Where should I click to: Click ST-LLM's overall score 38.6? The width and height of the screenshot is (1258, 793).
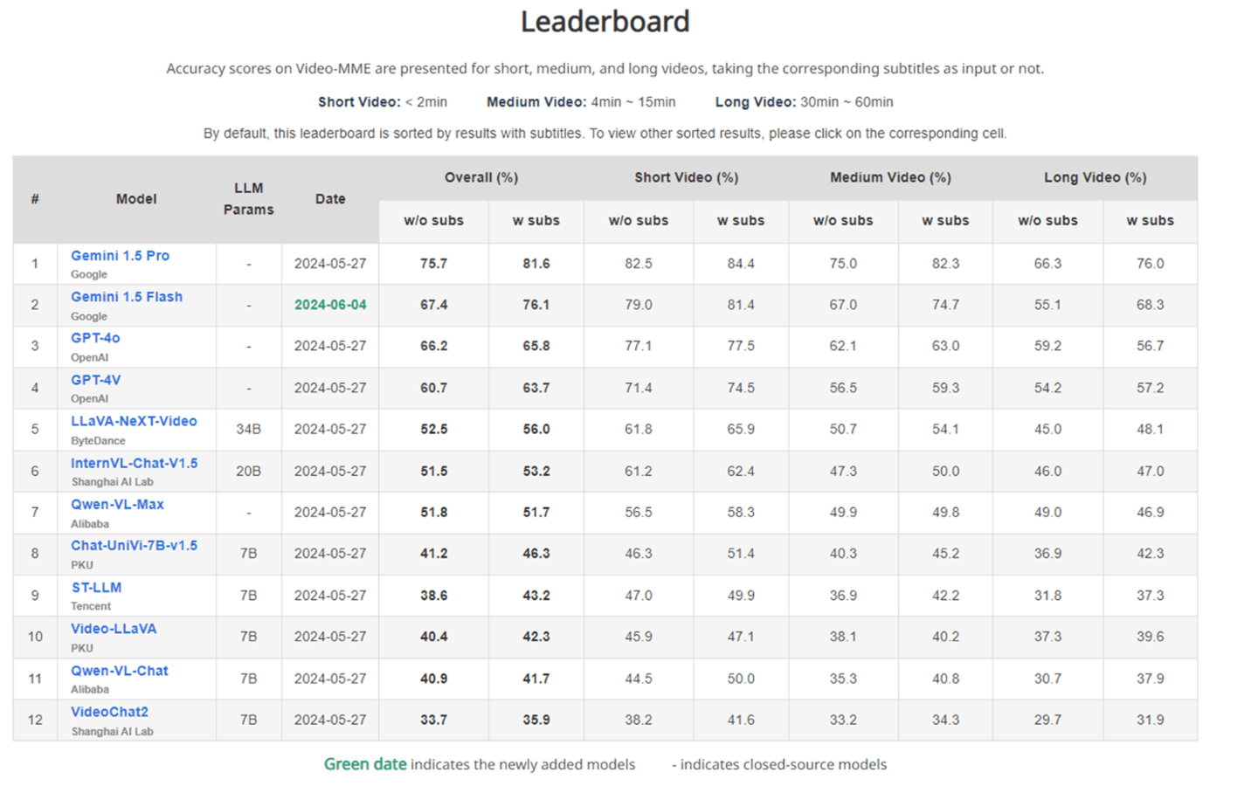433,596
